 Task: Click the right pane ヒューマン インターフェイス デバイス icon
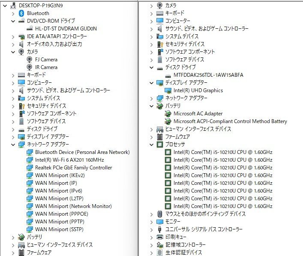(x=160, y=129)
